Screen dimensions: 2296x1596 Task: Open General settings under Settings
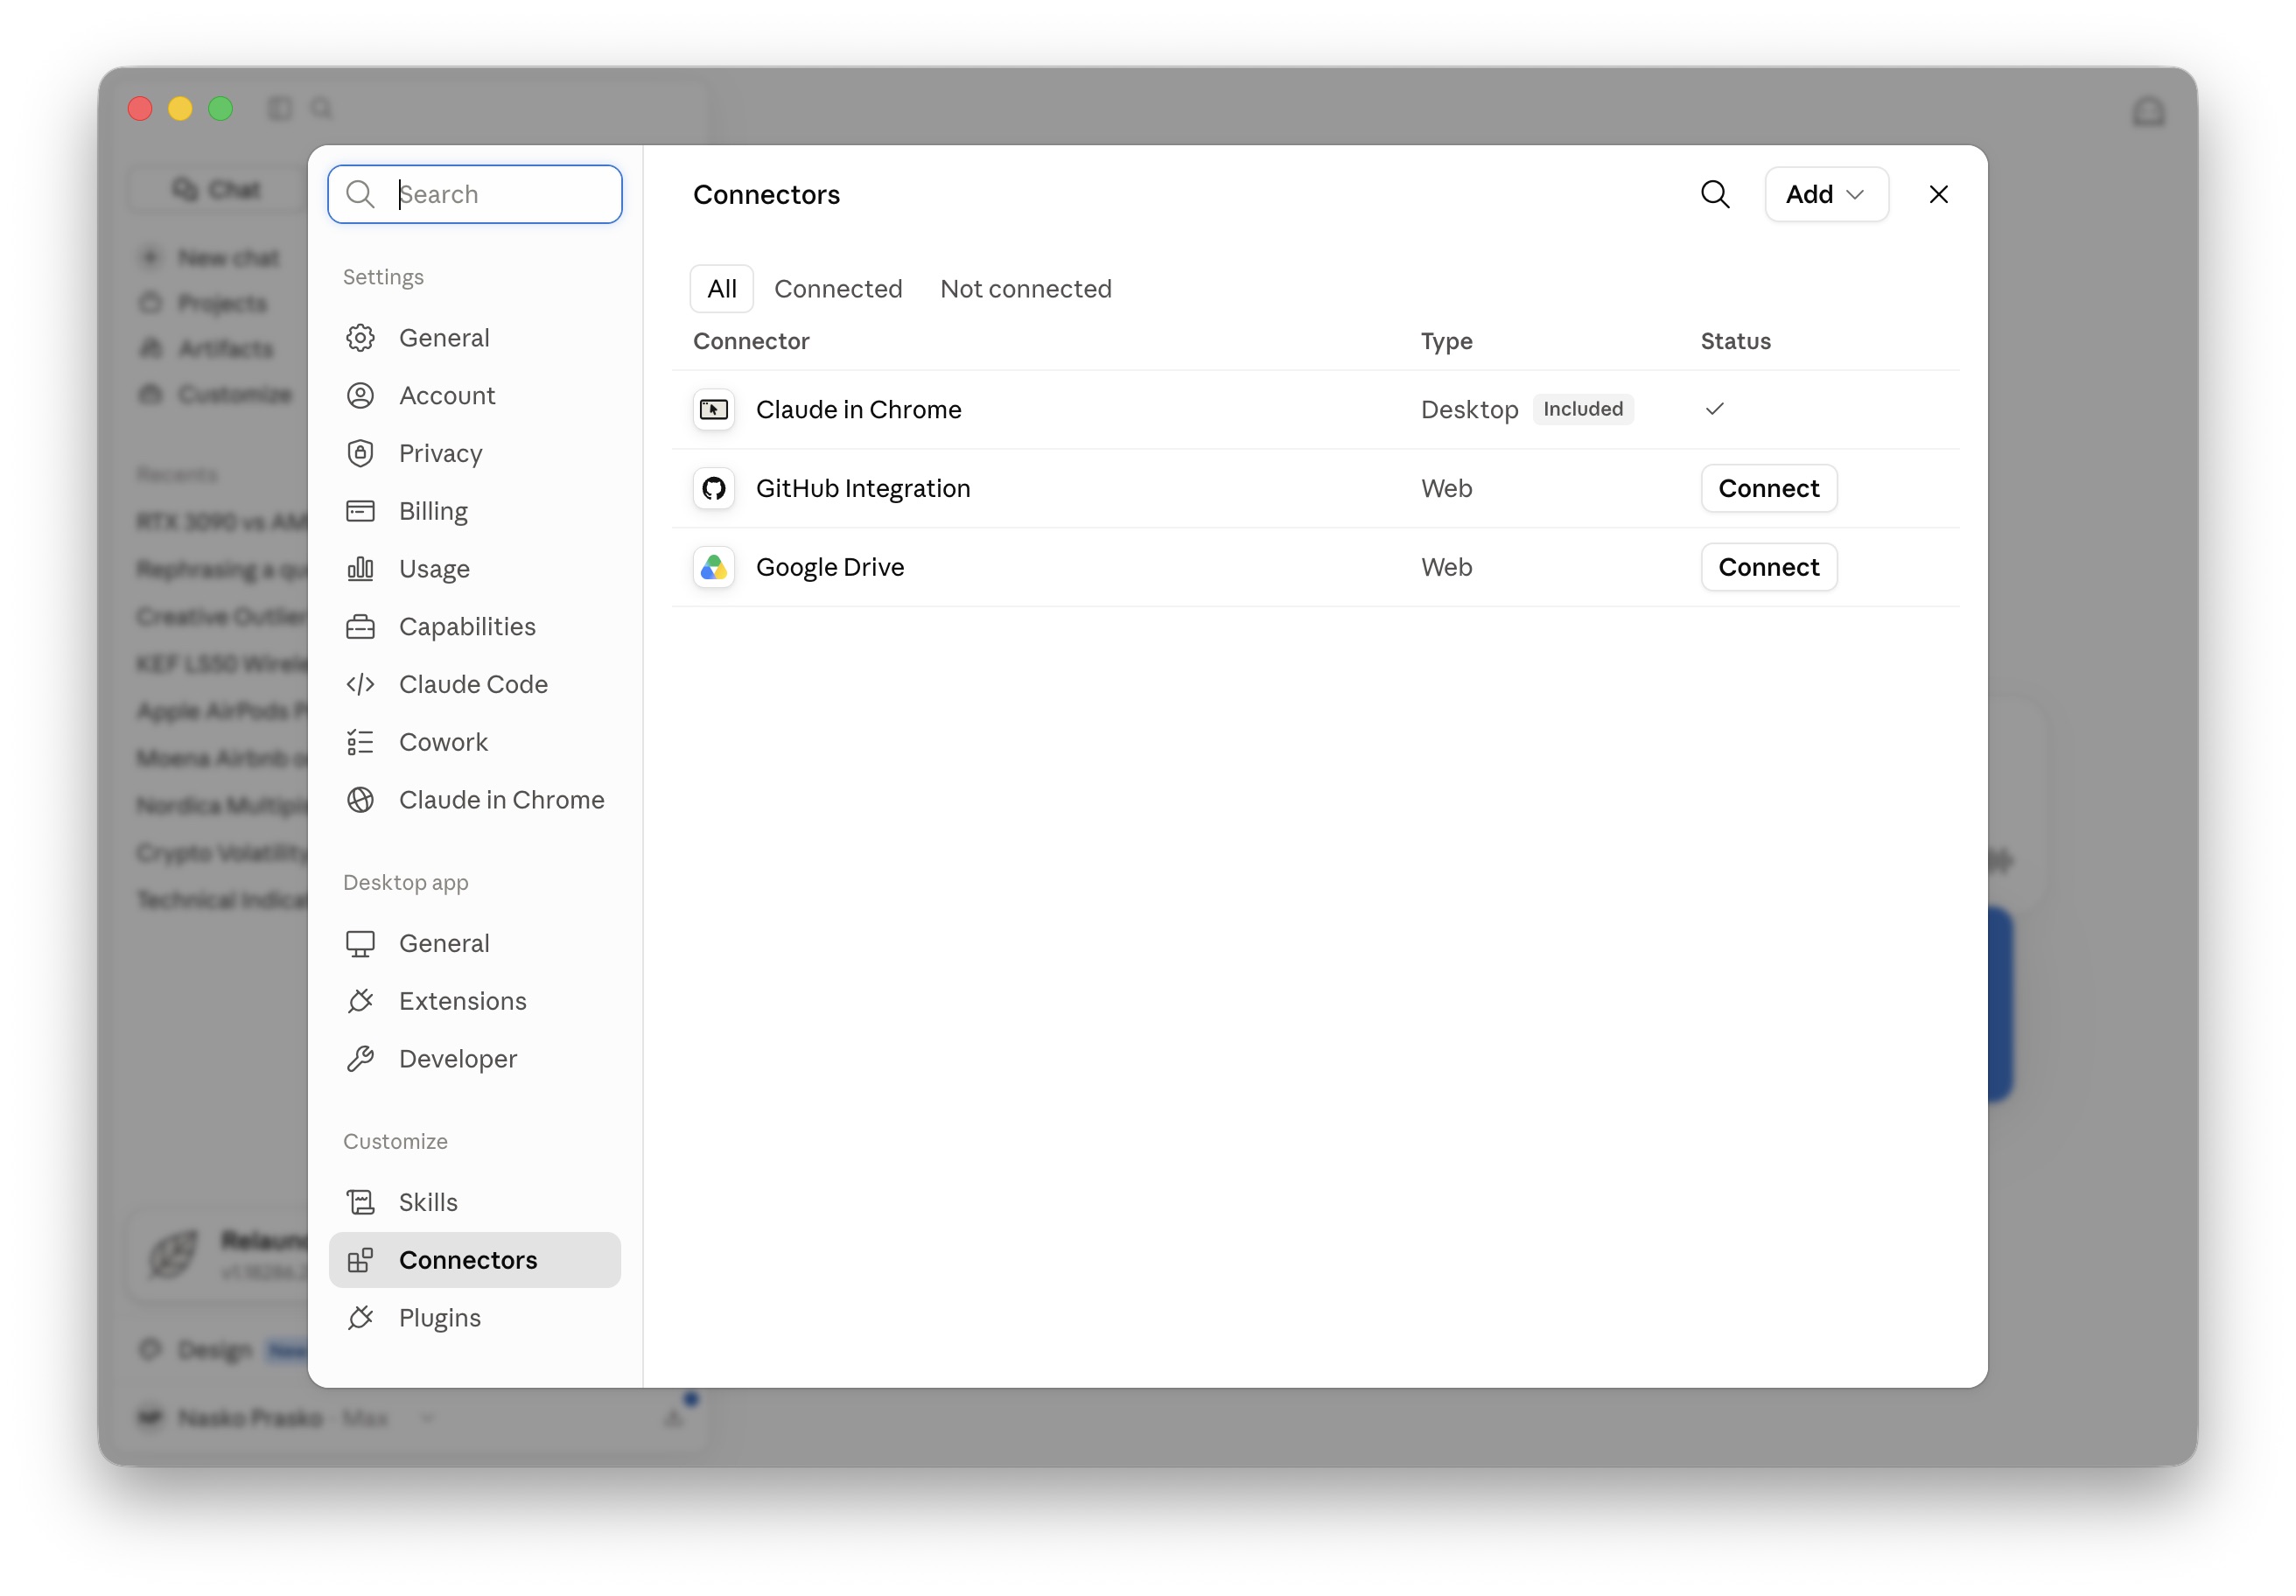click(475, 338)
